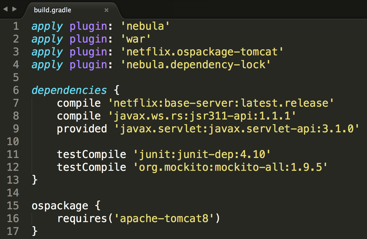The image size is (367, 239).
Task: Click the dependencies keyword
Action: (69, 90)
